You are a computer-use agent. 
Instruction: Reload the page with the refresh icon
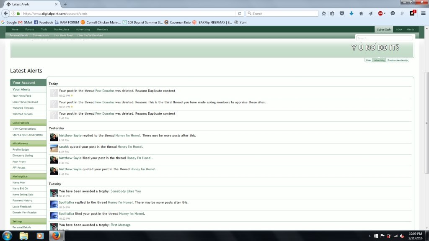pos(239,13)
